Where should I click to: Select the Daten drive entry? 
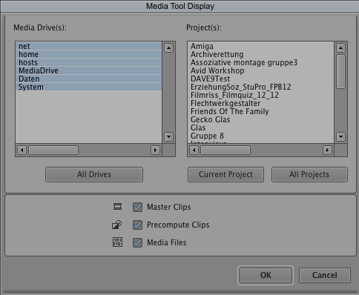pos(89,79)
